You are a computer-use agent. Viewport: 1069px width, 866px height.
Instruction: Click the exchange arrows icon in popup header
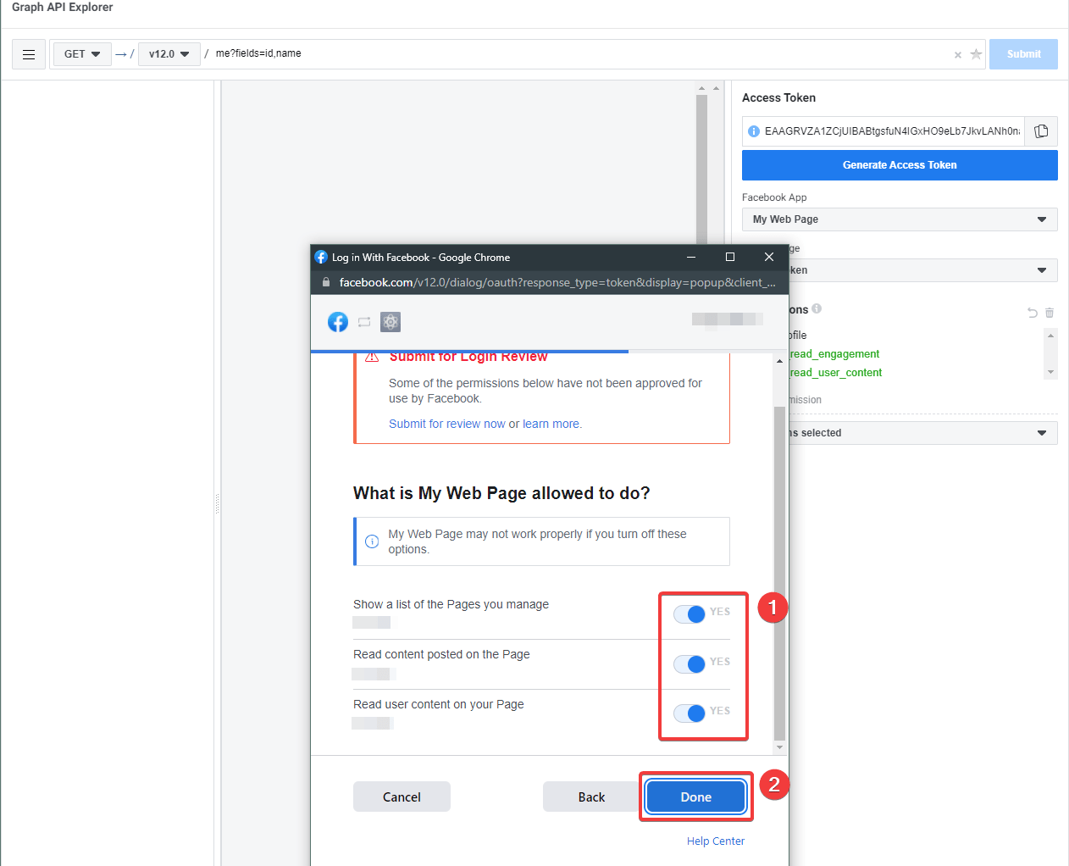pos(364,322)
